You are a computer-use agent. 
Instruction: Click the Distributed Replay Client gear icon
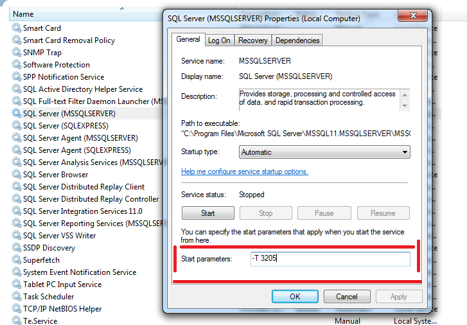pyautogui.click(x=17, y=186)
